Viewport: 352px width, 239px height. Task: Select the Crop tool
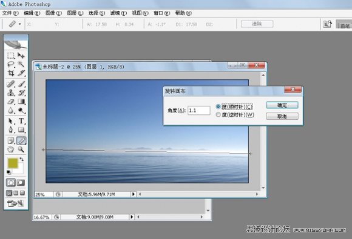click(x=10, y=73)
